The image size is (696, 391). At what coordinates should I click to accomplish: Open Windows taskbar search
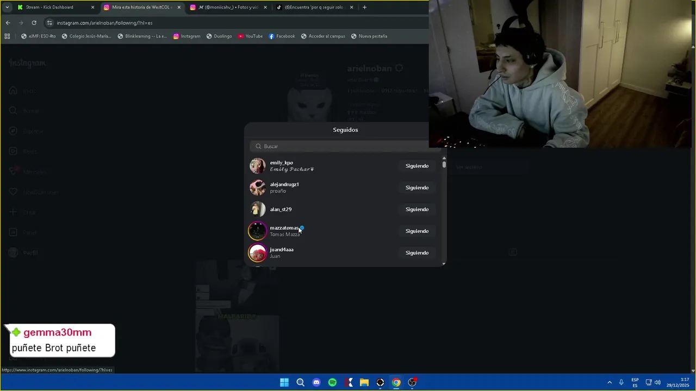tap(300, 382)
